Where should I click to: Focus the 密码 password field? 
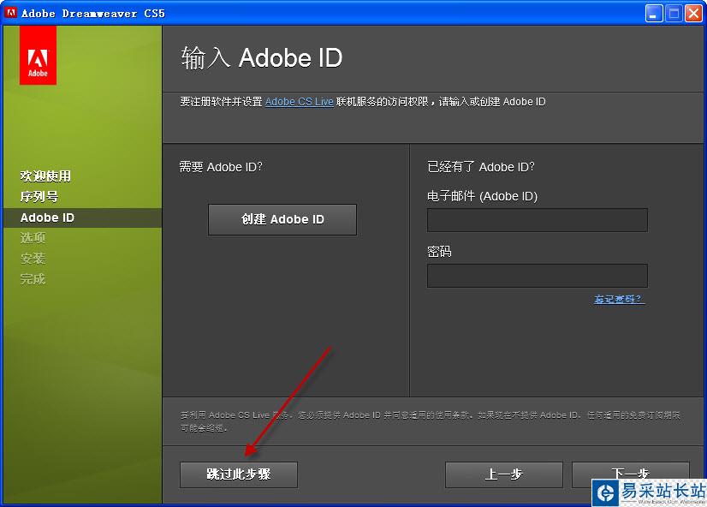click(x=537, y=276)
